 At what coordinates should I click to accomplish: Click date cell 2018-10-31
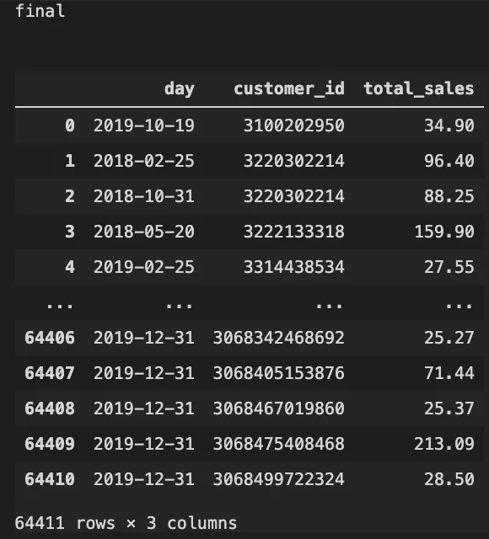coord(144,196)
